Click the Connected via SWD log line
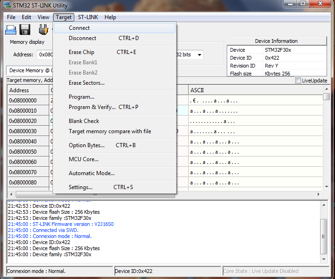This screenshot has height=279, width=335. tap(43, 230)
